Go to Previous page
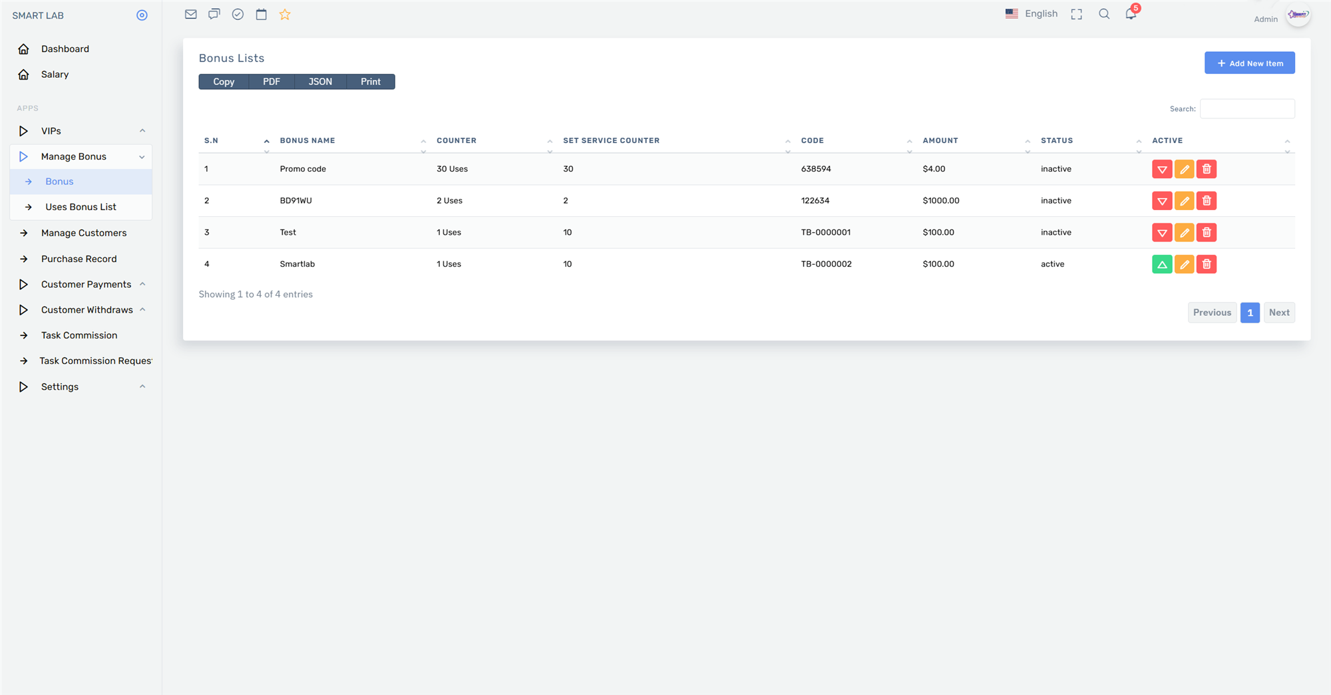Image resolution: width=1331 pixels, height=695 pixels. click(x=1212, y=313)
